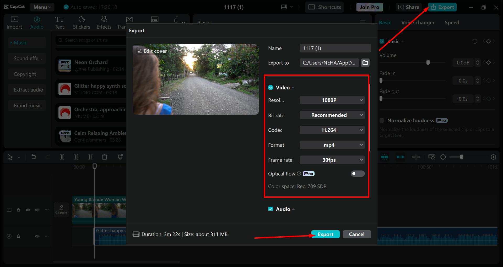
Task: Open the Stickers panel
Action: pos(81,23)
